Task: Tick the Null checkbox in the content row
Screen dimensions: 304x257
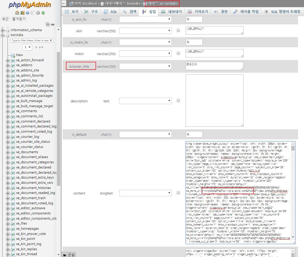Action: click(x=178, y=193)
